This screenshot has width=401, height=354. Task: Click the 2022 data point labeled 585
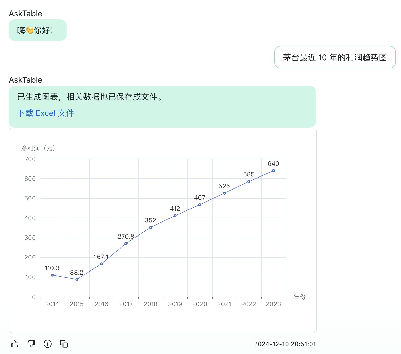[x=249, y=182]
